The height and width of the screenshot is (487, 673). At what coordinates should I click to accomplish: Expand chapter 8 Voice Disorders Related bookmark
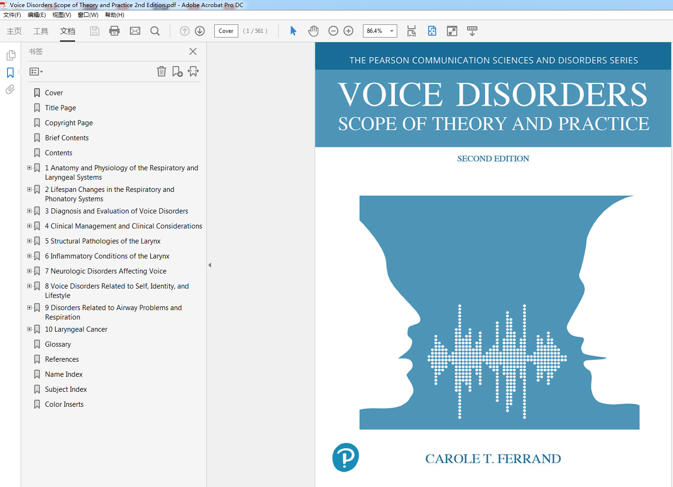30,286
